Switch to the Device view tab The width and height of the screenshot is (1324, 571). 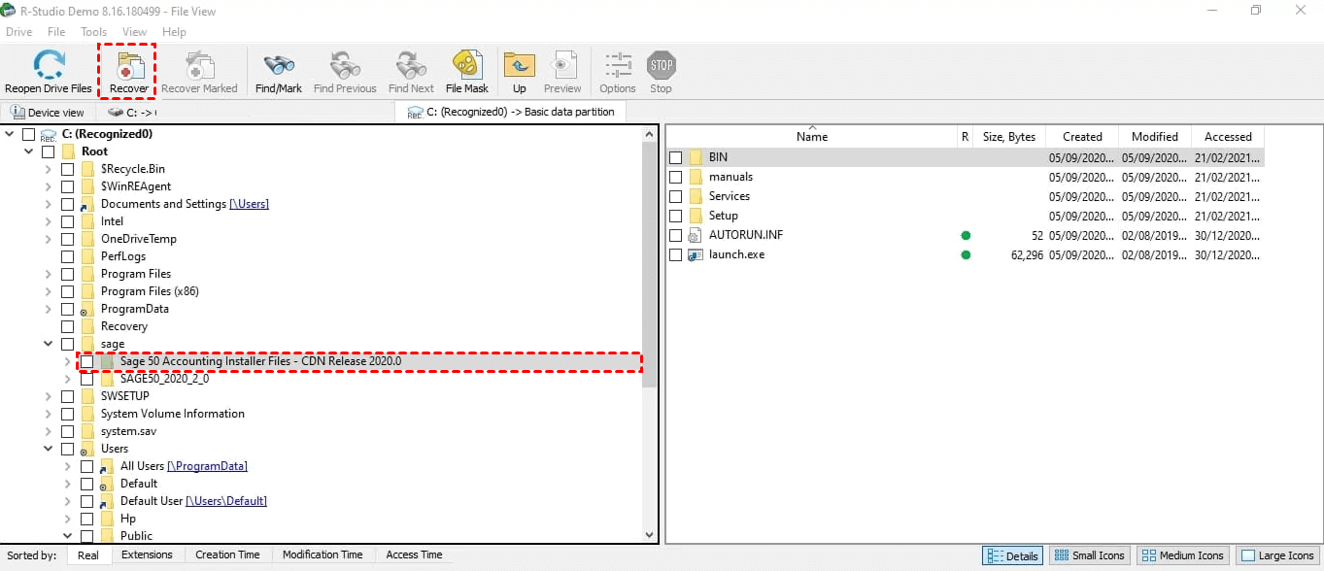pyautogui.click(x=48, y=113)
